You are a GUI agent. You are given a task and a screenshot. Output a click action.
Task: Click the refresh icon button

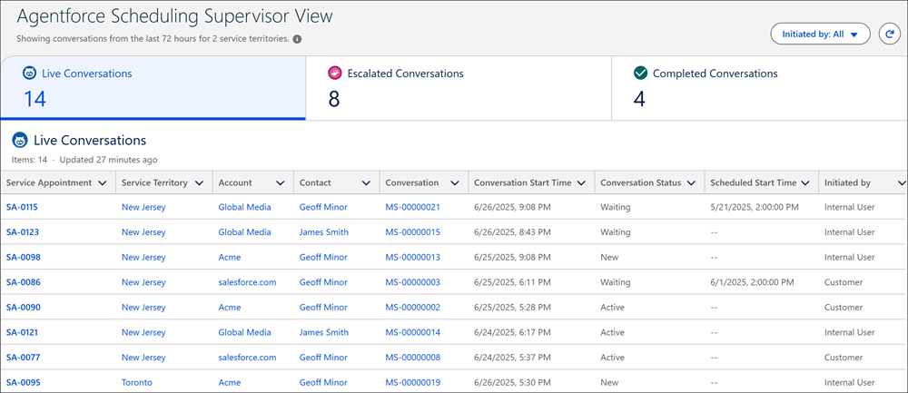[x=889, y=34]
